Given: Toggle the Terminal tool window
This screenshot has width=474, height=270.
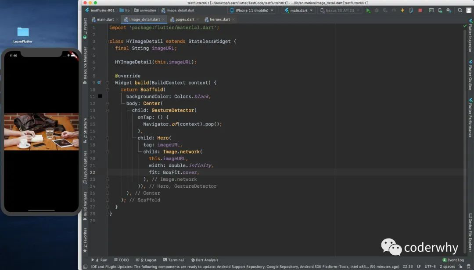Looking at the screenshot, I should click(x=173, y=260).
